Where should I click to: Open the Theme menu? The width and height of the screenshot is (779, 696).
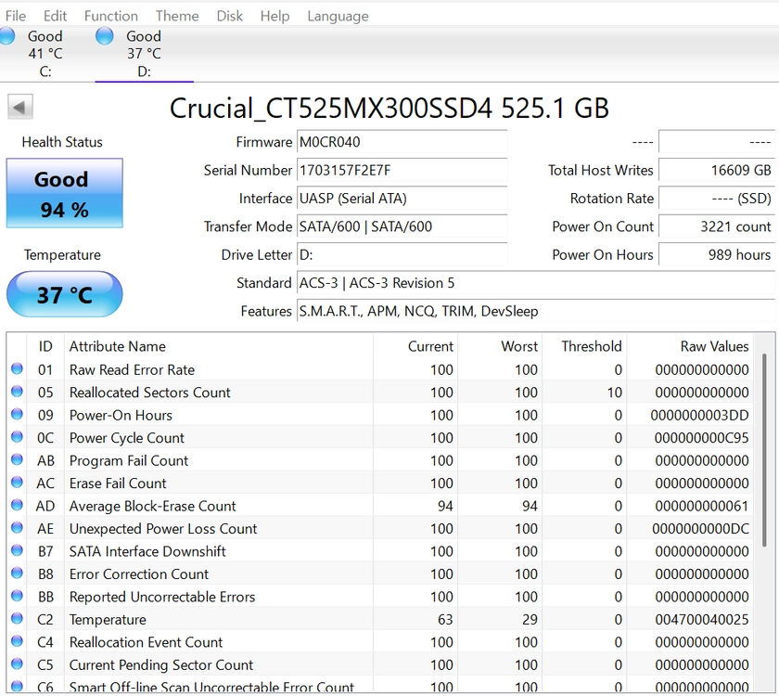[177, 16]
